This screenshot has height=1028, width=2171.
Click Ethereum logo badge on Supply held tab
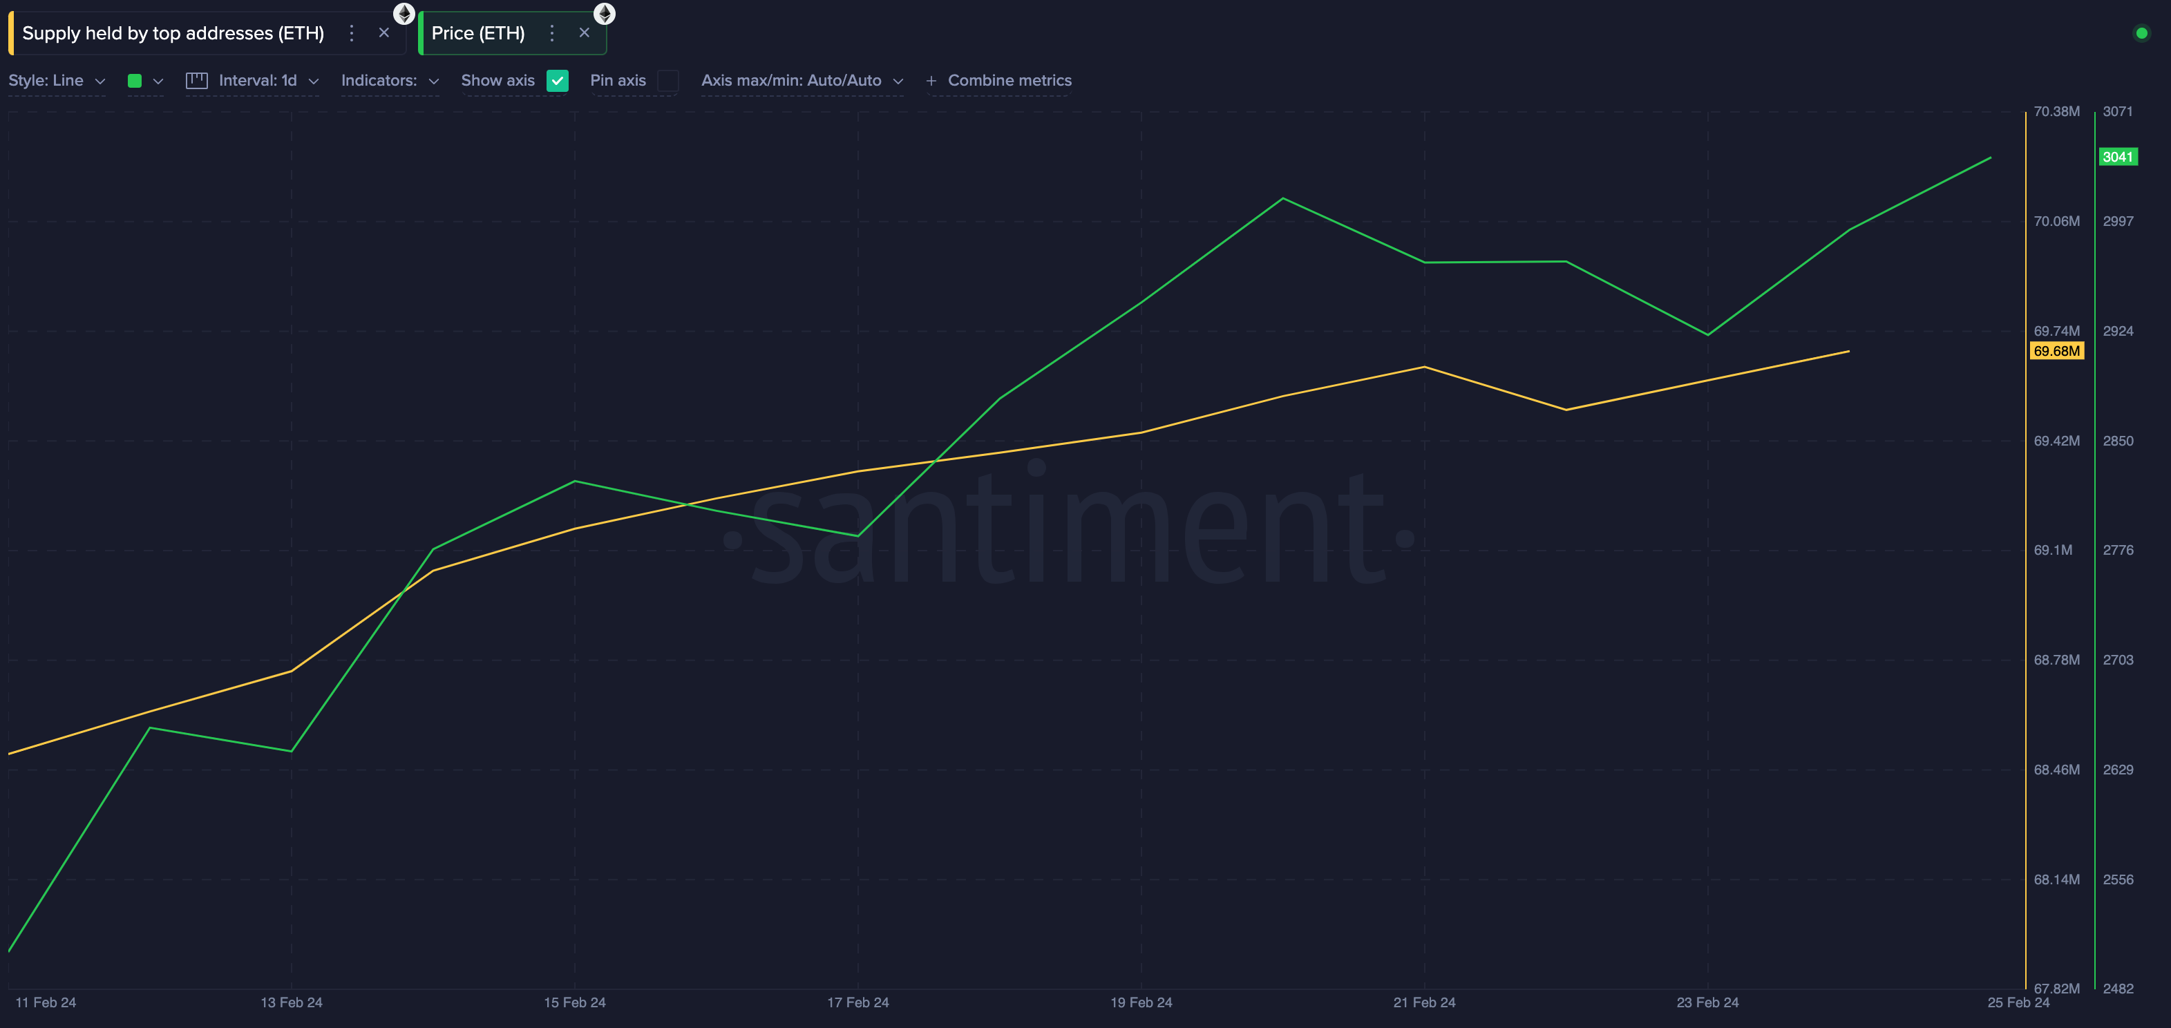coord(404,14)
